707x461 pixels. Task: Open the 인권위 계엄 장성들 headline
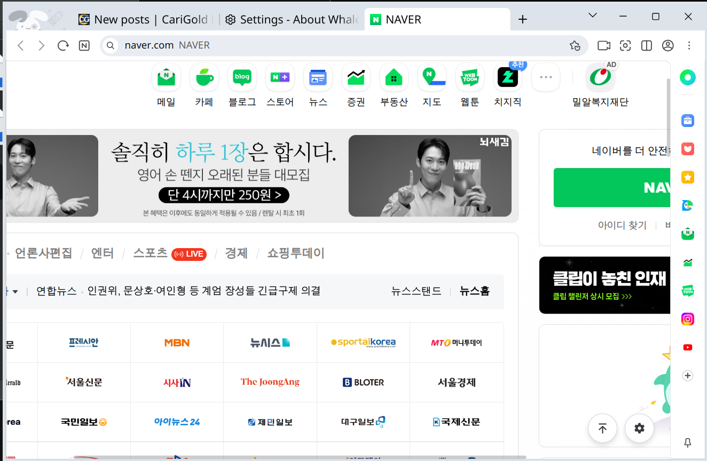point(204,291)
